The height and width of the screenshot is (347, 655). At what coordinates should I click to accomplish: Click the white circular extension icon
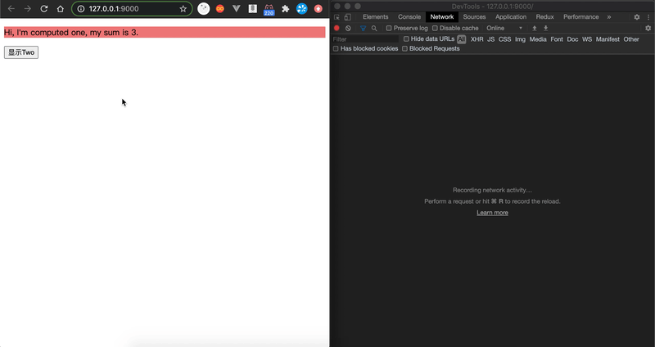[203, 9]
